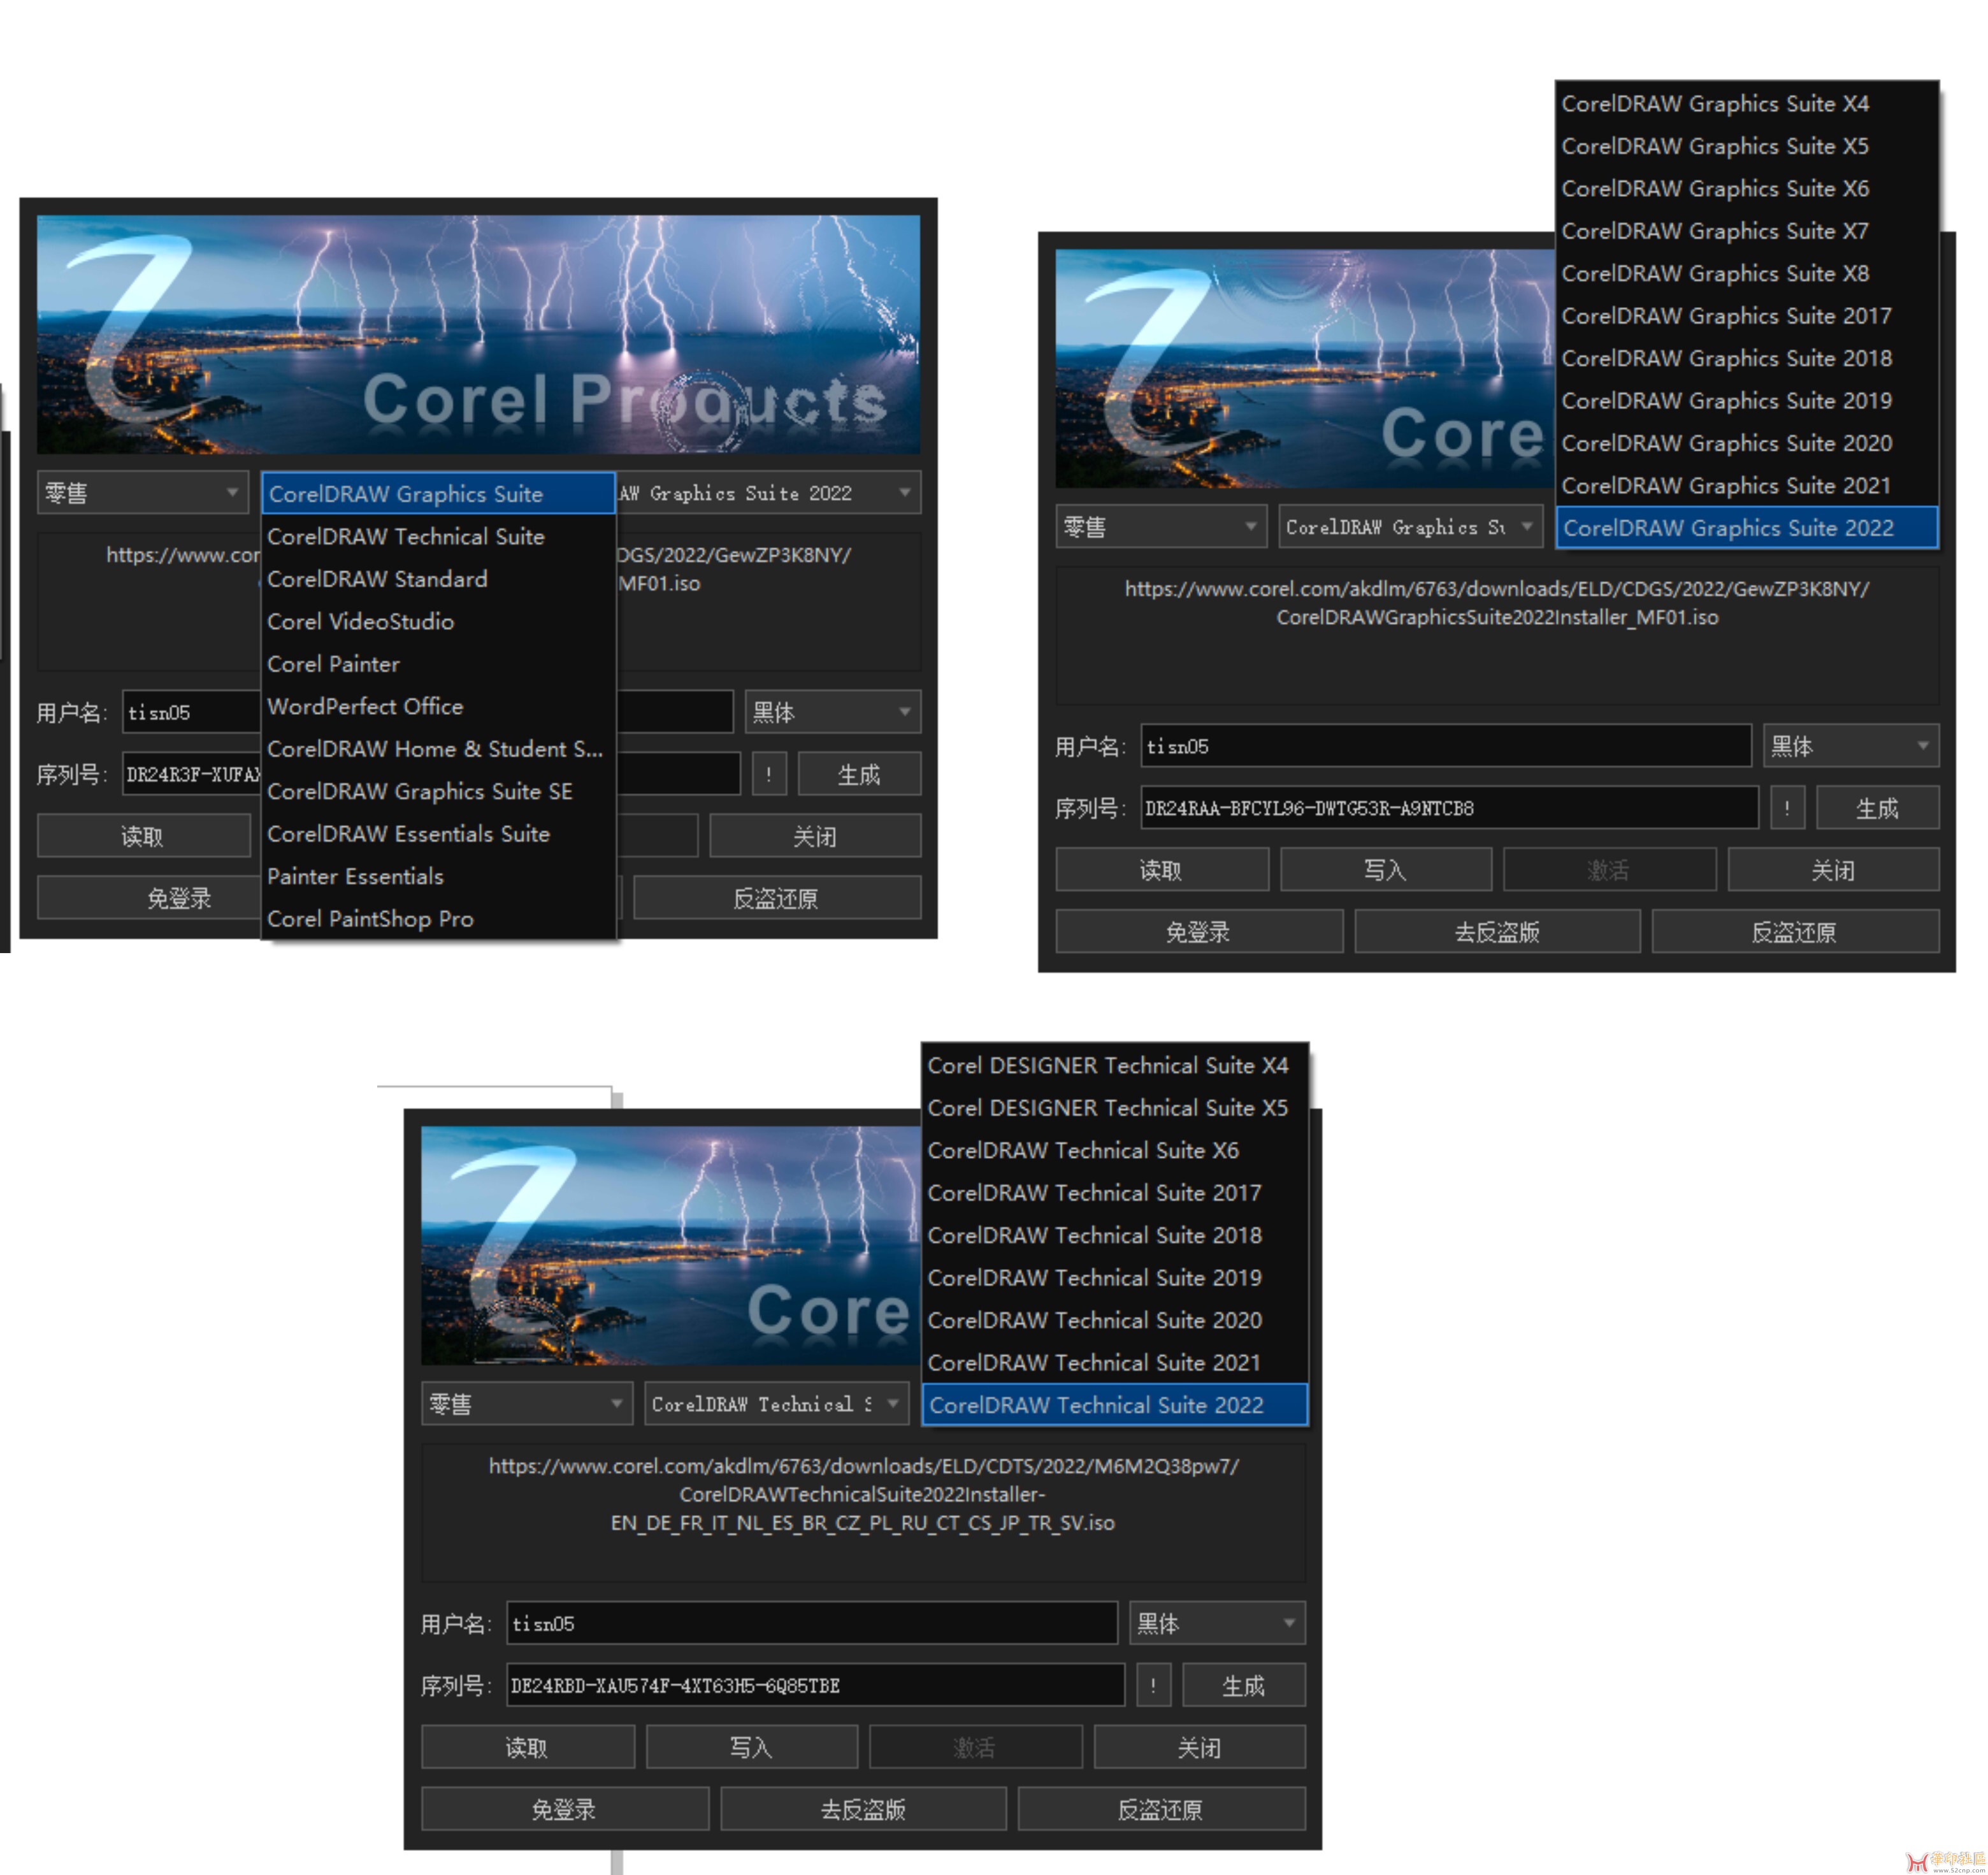Pick CorelDRAW Graphics Suite X6
The image size is (1988, 1875).
(x=1747, y=188)
